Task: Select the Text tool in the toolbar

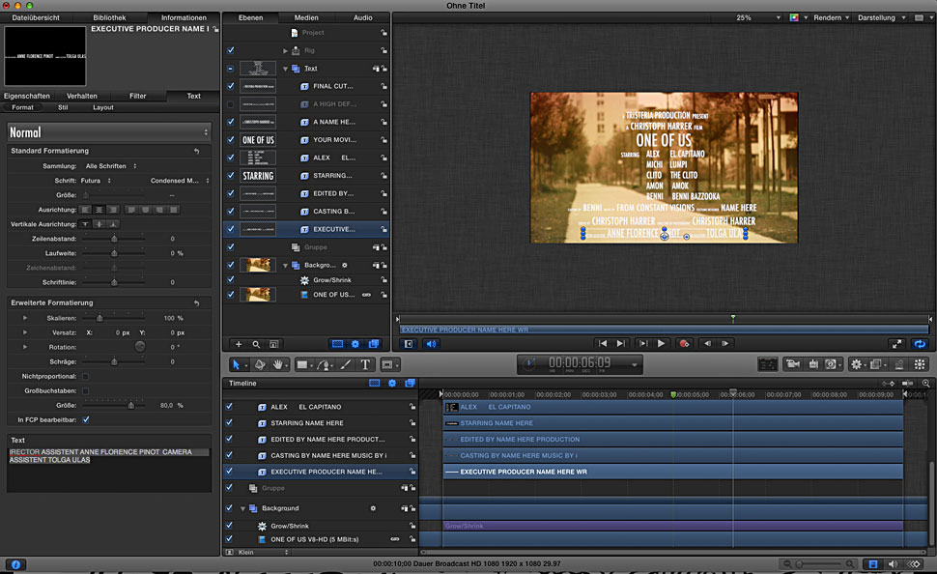Action: pyautogui.click(x=365, y=364)
